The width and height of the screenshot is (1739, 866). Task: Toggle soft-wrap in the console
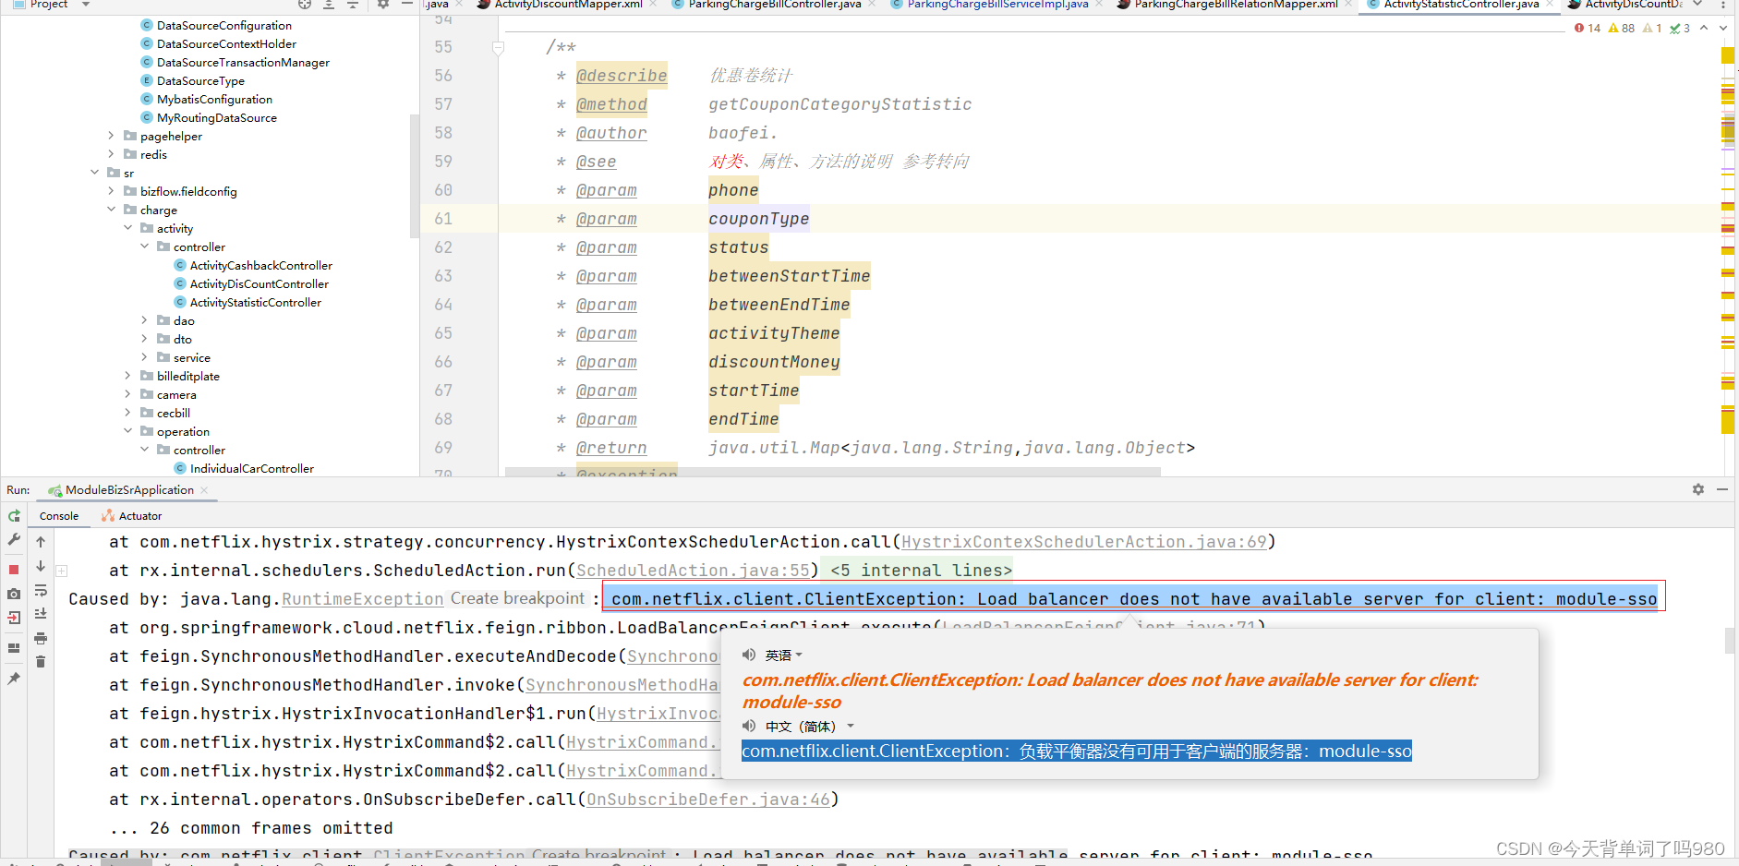pos(41,591)
